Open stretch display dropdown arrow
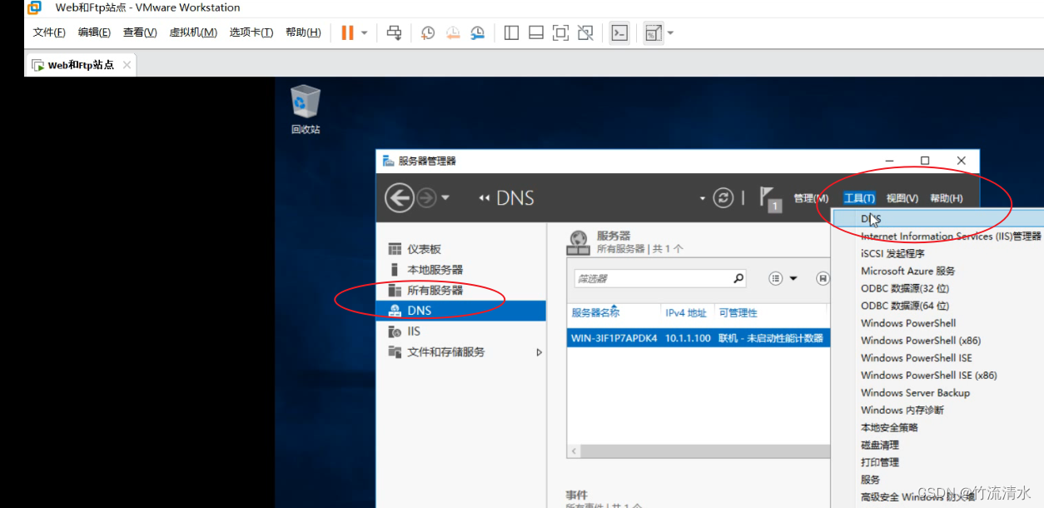The width and height of the screenshot is (1044, 508). 670,33
